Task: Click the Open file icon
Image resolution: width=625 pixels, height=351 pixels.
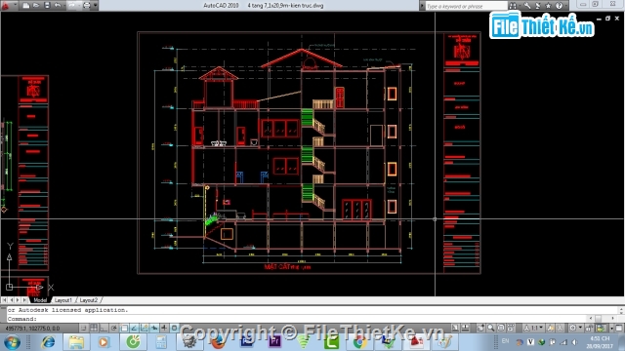Action: [x=36, y=6]
